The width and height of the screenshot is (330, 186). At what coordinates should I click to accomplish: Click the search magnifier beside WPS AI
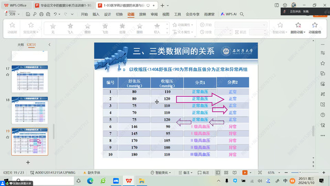point(242,14)
